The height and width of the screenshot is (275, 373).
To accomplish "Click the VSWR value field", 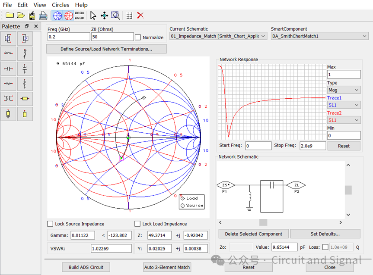I will click(111, 248).
